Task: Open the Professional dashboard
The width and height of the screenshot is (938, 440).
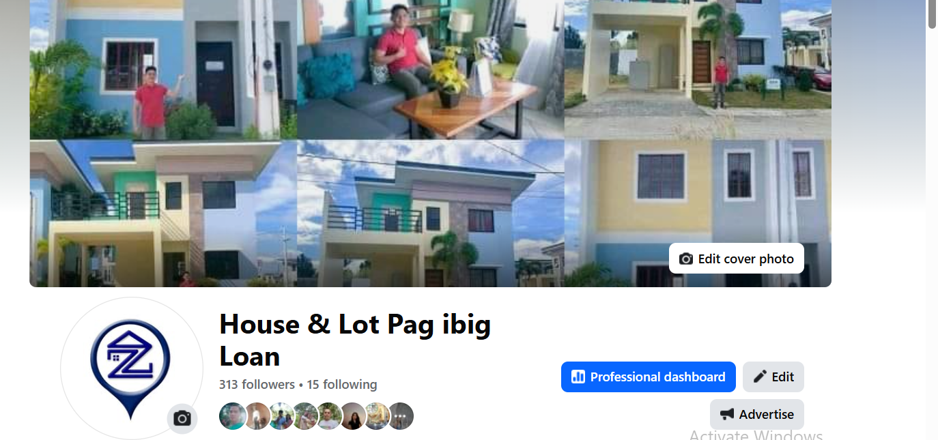Action: click(x=649, y=377)
